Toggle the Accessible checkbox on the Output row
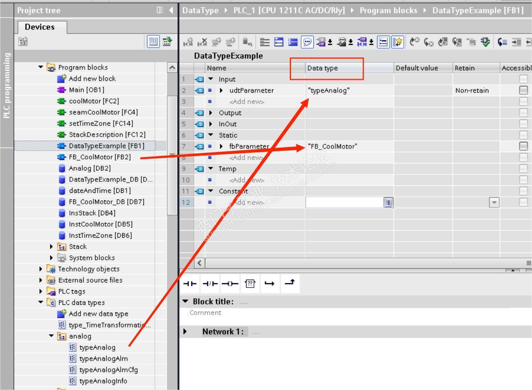The image size is (532, 390). tap(523, 113)
